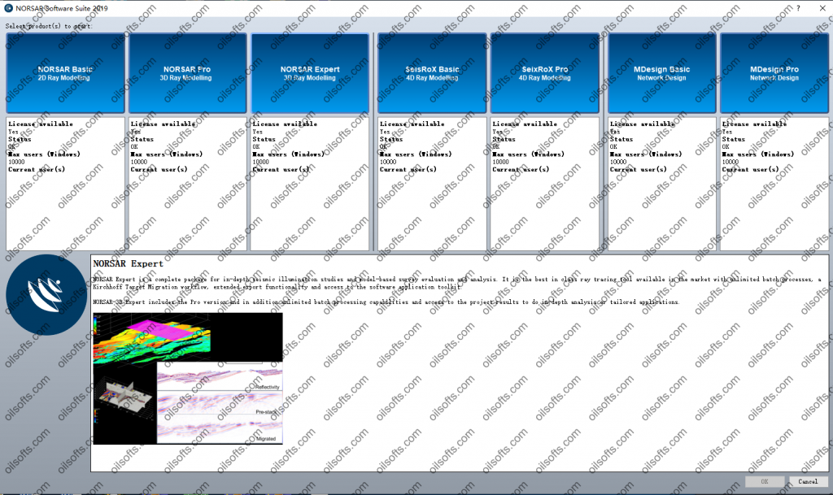
Task: Select the MDesign Basic Network Design tile
Action: (x=662, y=73)
